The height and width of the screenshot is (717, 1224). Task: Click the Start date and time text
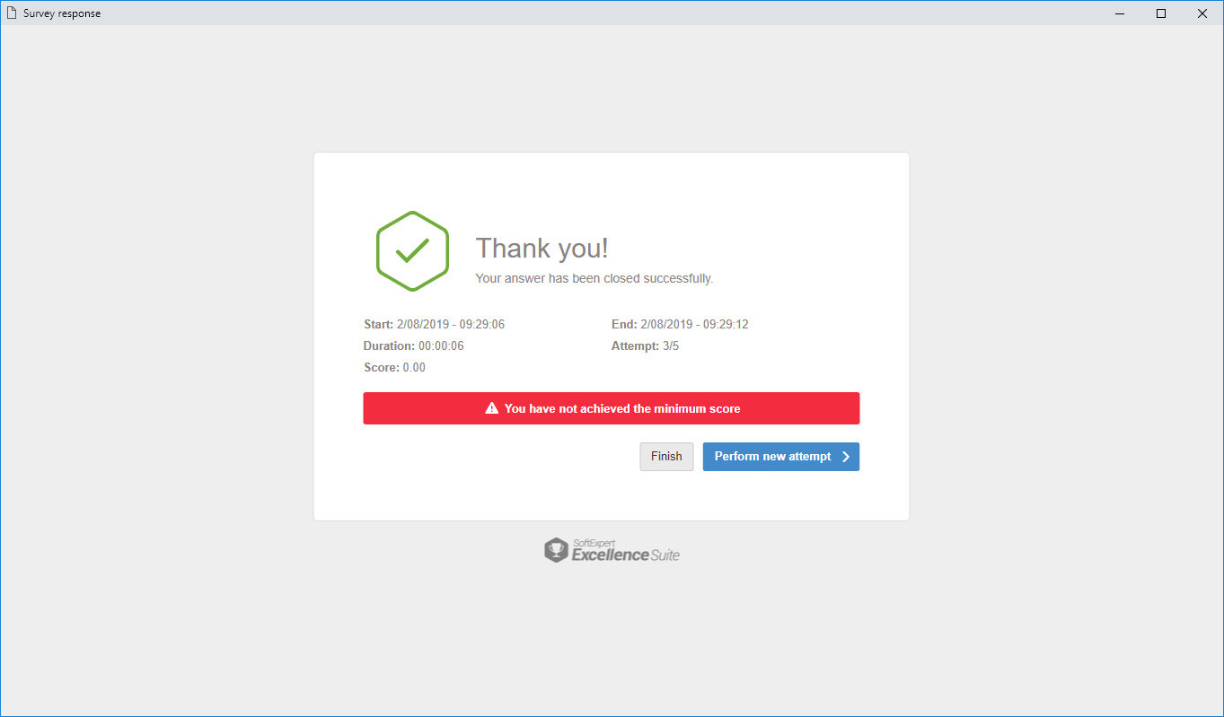click(x=434, y=324)
